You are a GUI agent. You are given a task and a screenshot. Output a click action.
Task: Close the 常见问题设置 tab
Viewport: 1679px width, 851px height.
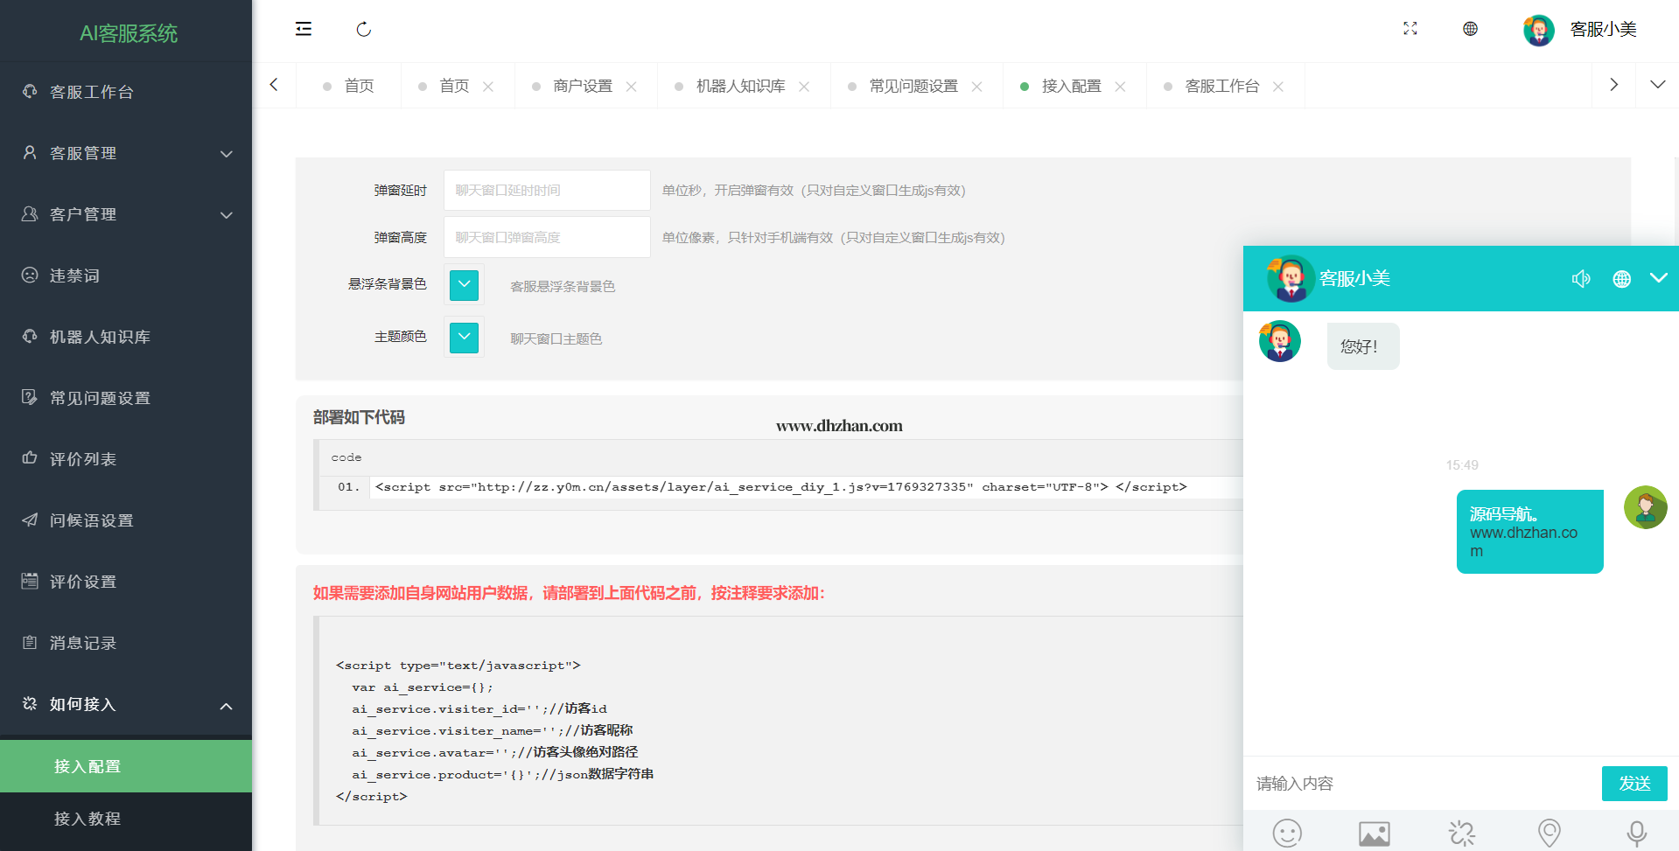(977, 87)
